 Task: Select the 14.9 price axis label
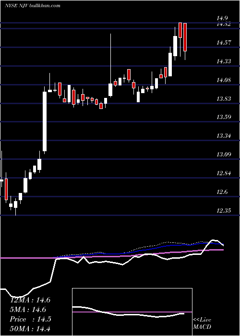pyautogui.click(x=223, y=18)
